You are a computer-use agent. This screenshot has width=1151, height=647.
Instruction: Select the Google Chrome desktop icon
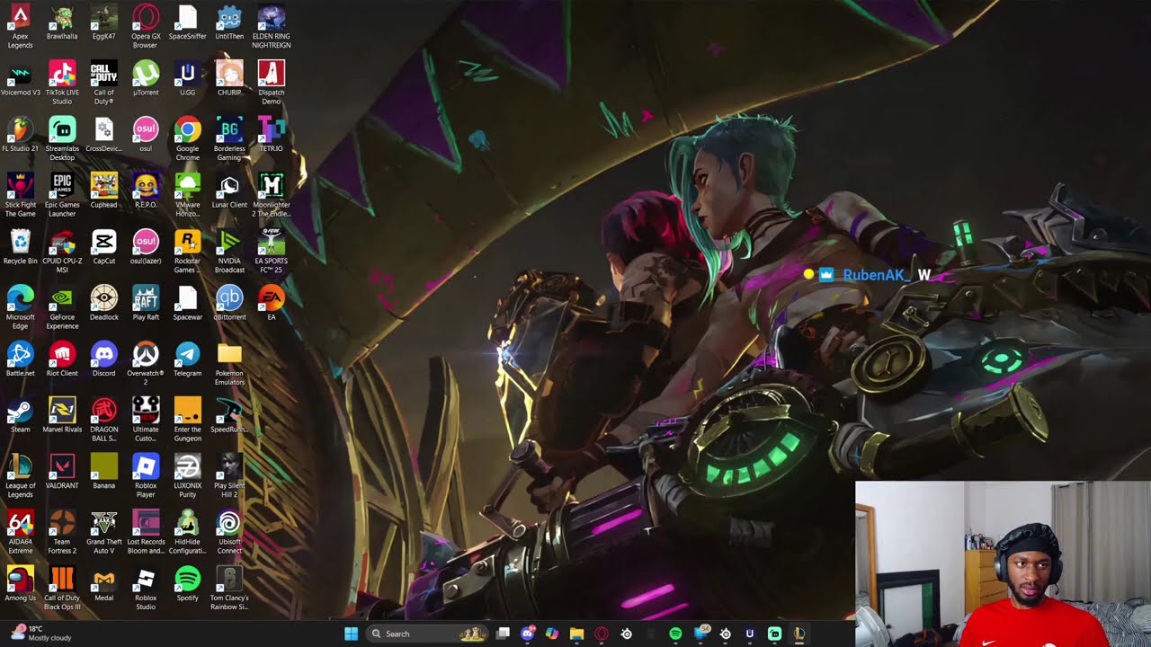pos(187,139)
